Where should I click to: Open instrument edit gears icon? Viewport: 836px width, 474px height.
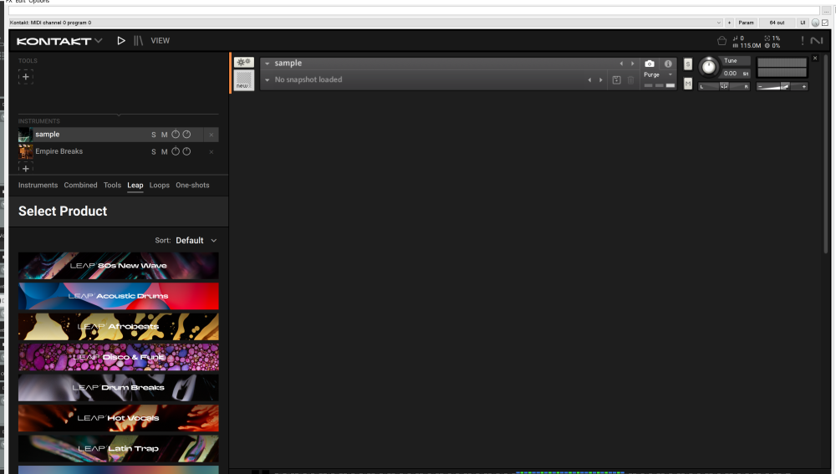[x=243, y=63]
